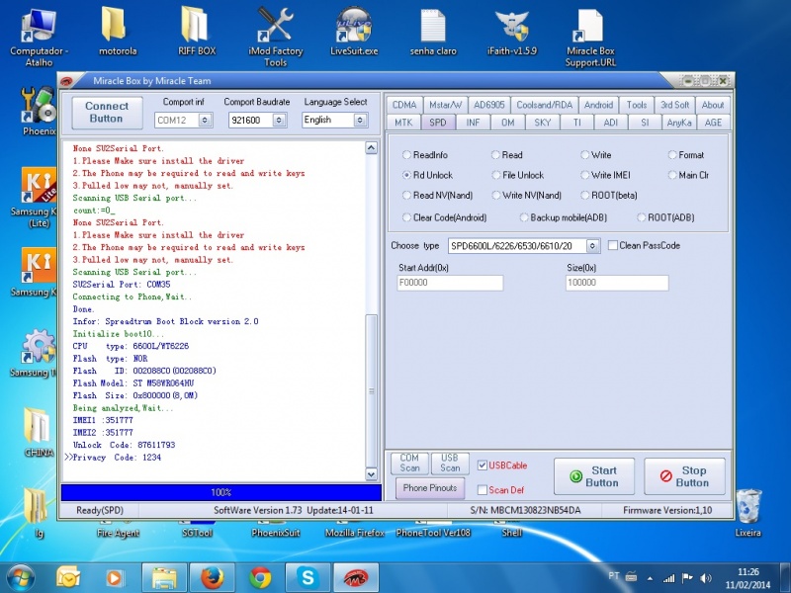
Task: Open the Choose type dropdown
Action: [x=592, y=246]
